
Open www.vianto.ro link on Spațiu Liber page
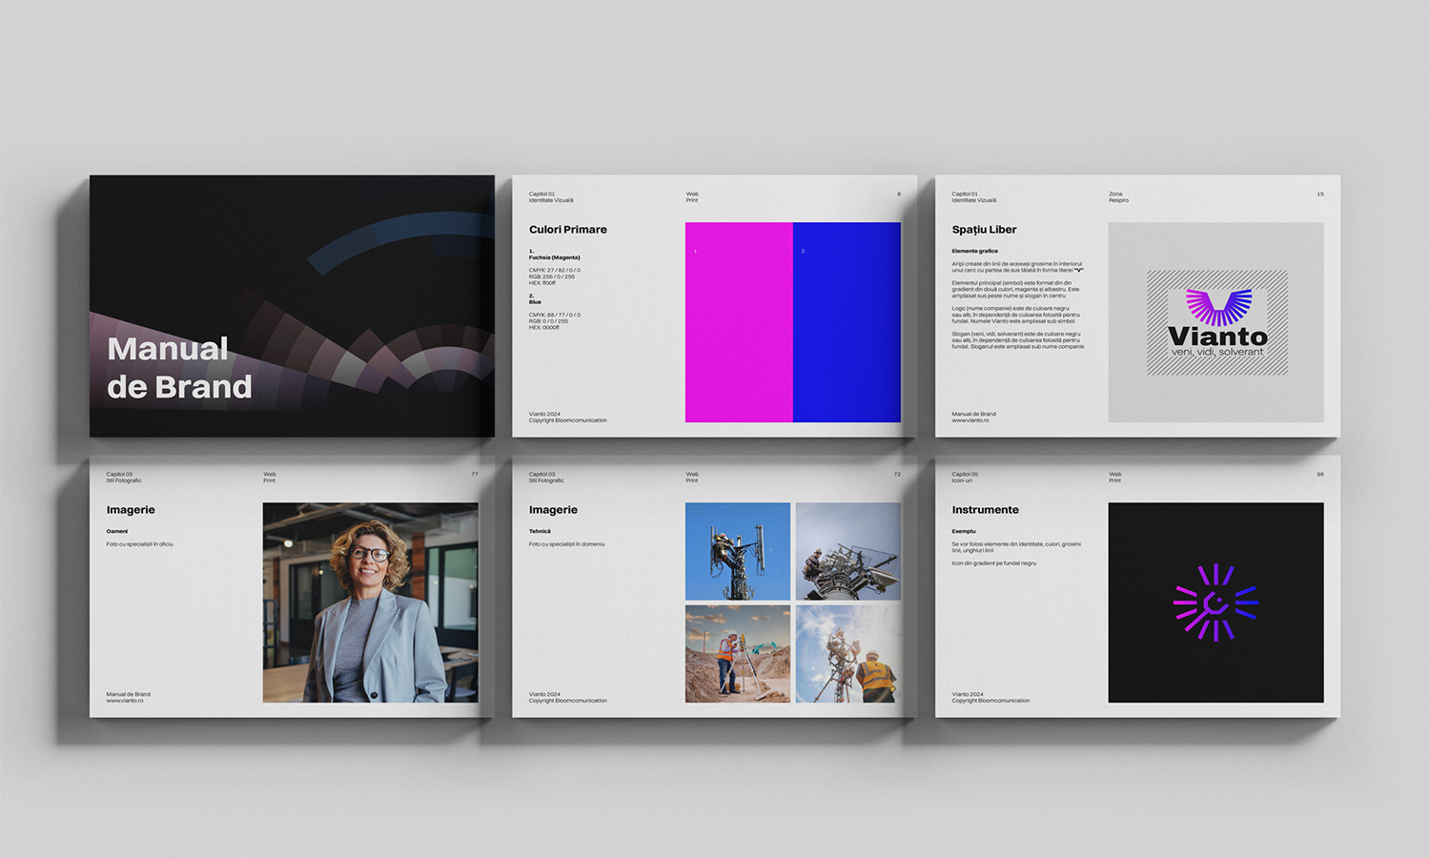[x=970, y=420]
